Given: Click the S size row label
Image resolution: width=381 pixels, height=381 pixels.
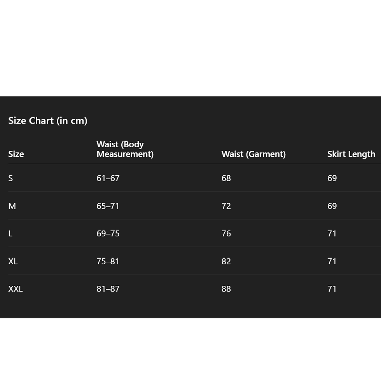Looking at the screenshot, I should click(10, 178).
